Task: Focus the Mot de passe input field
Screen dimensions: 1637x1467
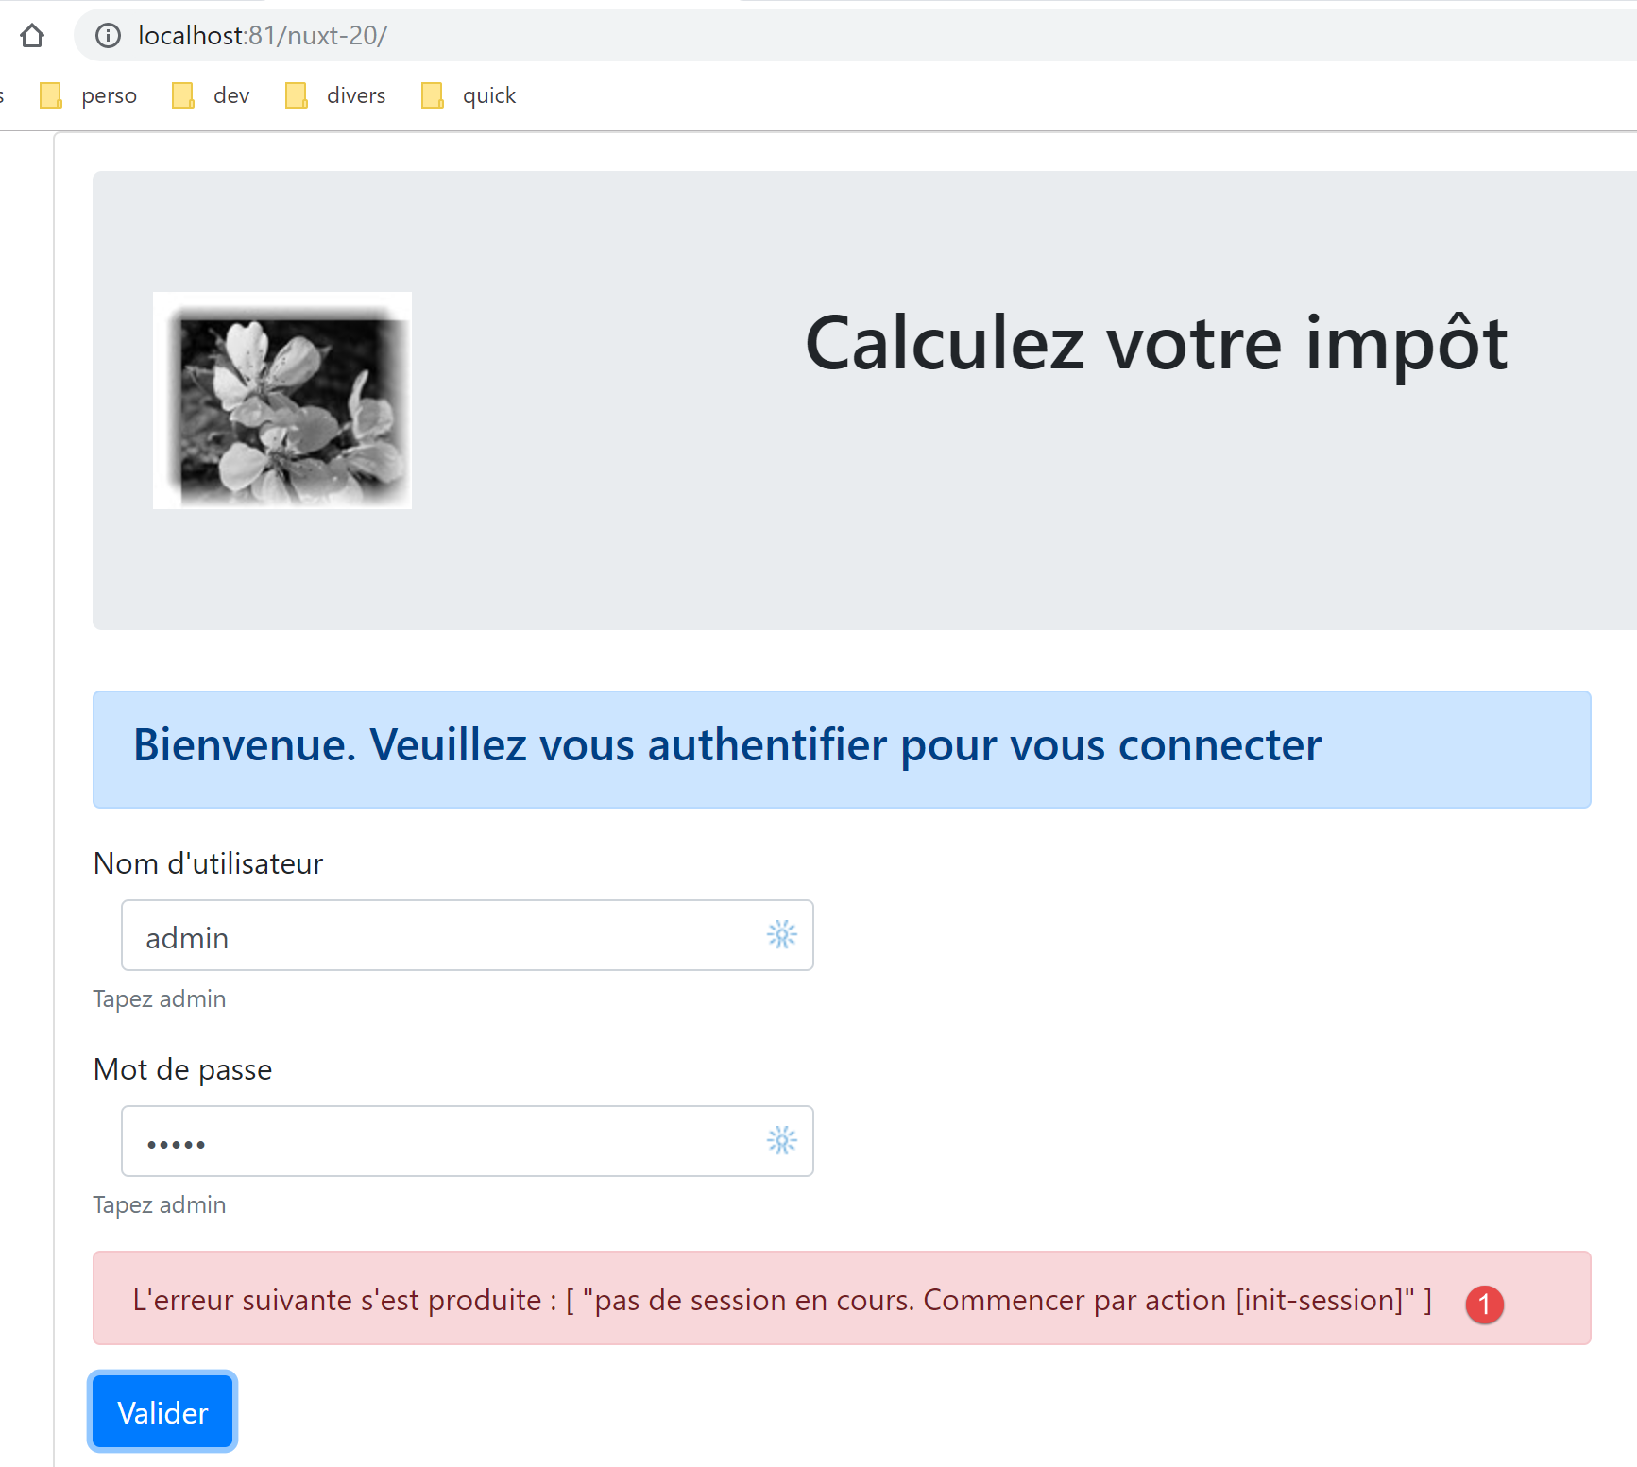Action: [x=444, y=1142]
